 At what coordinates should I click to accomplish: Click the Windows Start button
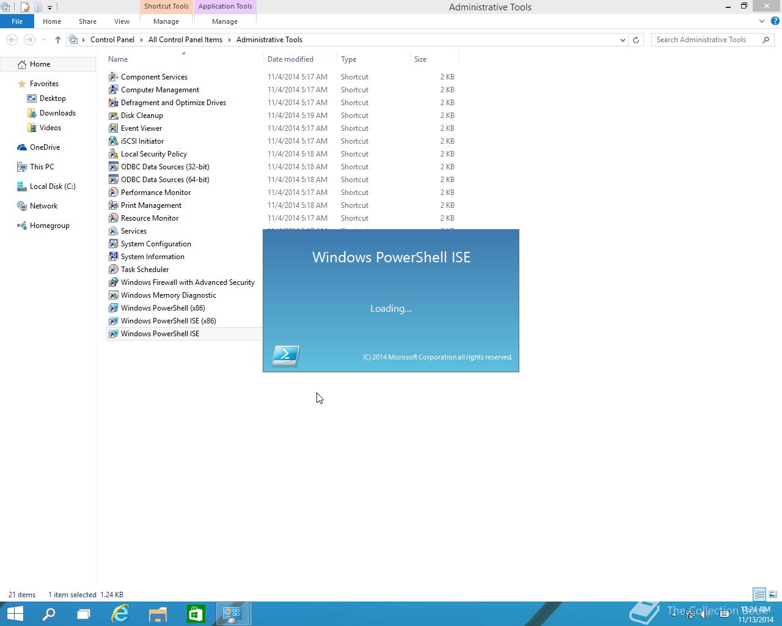point(15,614)
